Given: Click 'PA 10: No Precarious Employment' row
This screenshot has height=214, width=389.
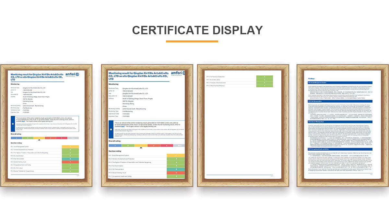Looking at the screenshot, I should pos(240,77).
